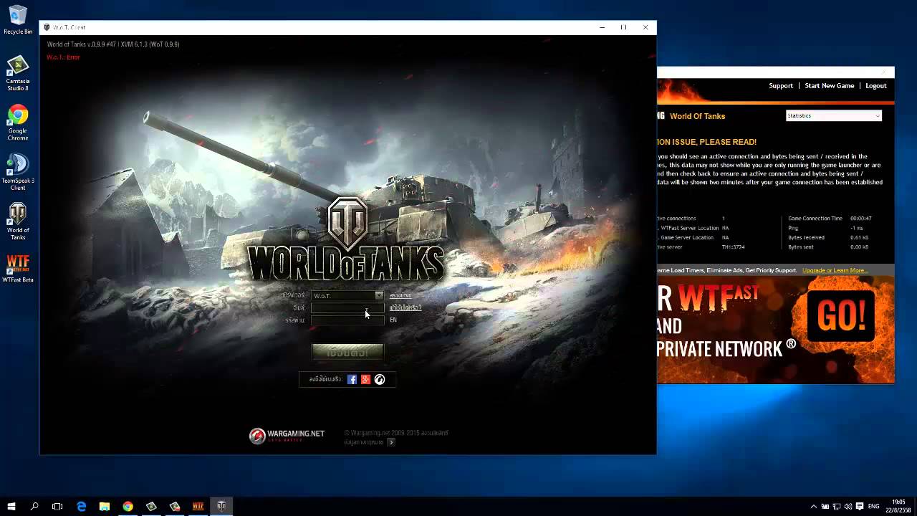Minimize the W.o.T. Client window
The height and width of the screenshot is (516, 917).
pos(602,27)
